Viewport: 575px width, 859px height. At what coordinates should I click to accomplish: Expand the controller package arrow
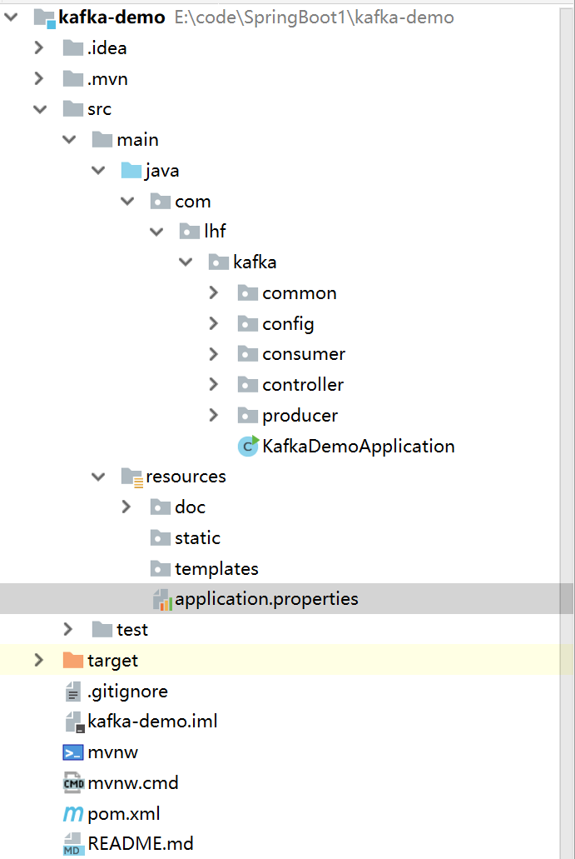pos(214,385)
